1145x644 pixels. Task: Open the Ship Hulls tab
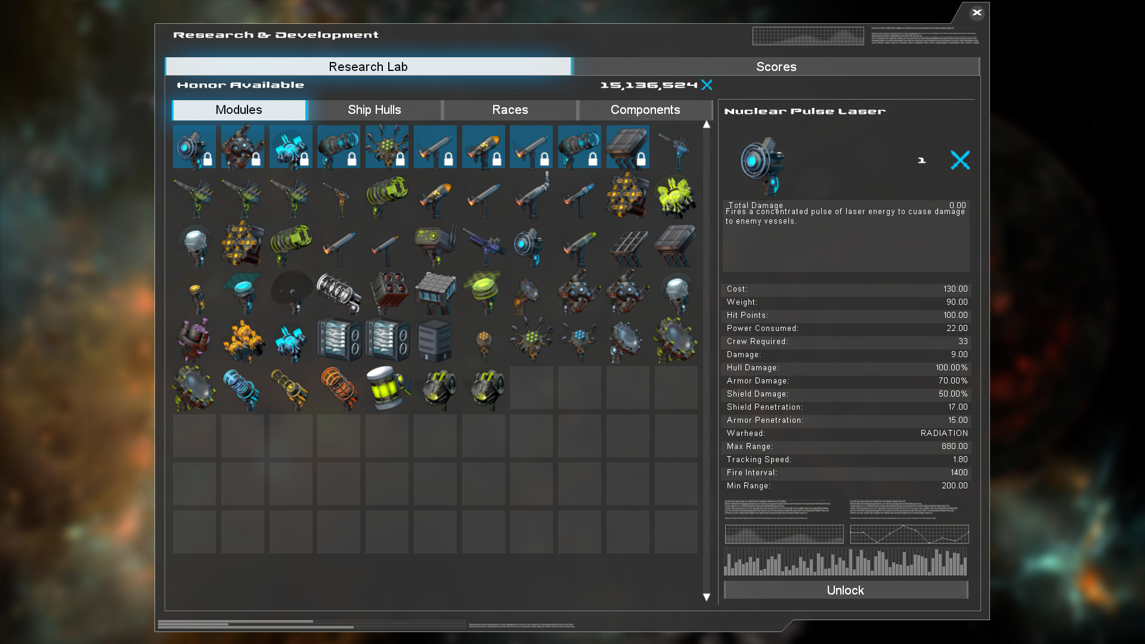tap(374, 110)
